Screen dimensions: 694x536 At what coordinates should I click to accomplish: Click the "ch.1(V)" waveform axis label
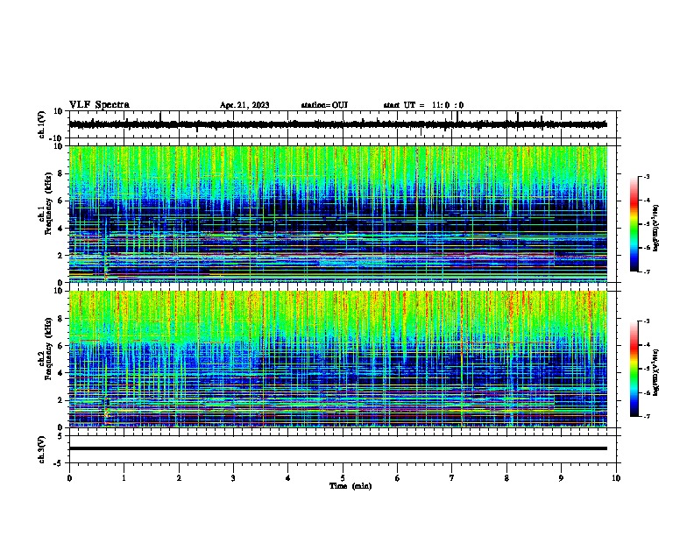[x=42, y=124]
